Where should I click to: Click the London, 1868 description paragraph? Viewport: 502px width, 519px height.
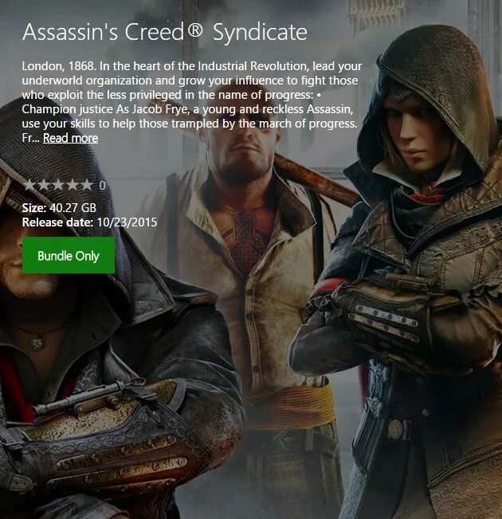click(x=192, y=102)
